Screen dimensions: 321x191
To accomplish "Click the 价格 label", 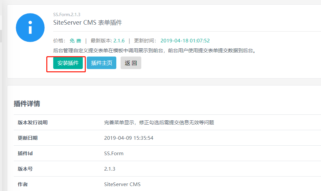I will tap(59, 41).
